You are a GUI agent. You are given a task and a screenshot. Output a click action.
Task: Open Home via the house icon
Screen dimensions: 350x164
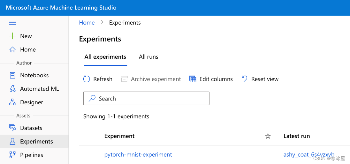pos(12,49)
